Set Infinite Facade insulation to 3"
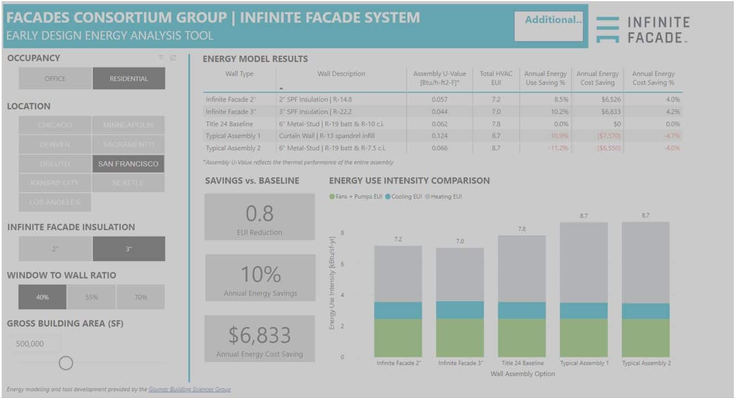This screenshot has height=398, width=735. 129,249
